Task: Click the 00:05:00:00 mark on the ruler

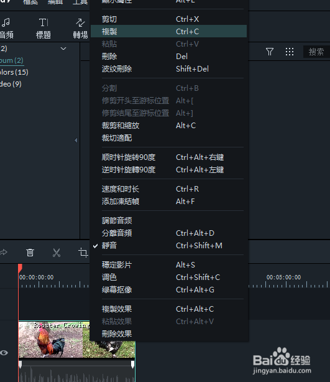Action: pyautogui.click(x=283, y=277)
